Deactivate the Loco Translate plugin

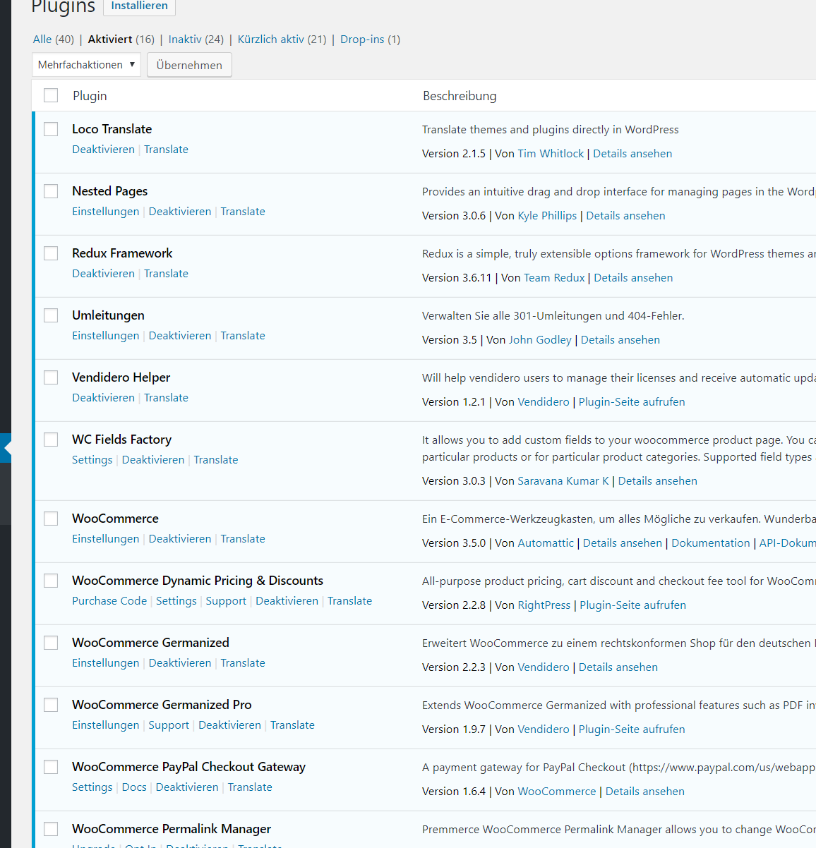coord(103,150)
